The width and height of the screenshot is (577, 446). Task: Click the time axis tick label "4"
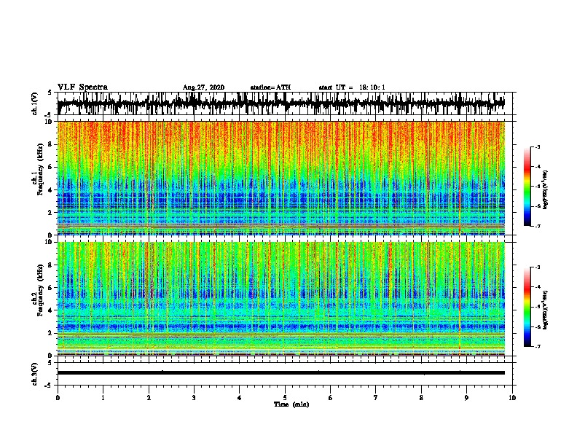pyautogui.click(x=240, y=398)
